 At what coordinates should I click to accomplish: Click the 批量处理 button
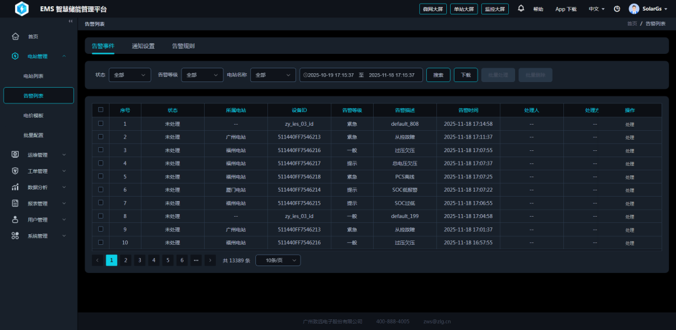tap(498, 75)
